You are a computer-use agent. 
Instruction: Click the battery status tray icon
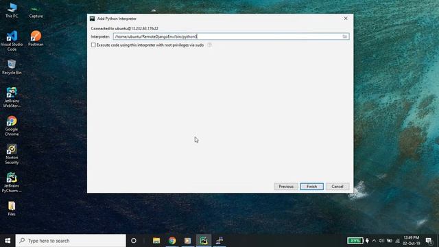coord(390,241)
